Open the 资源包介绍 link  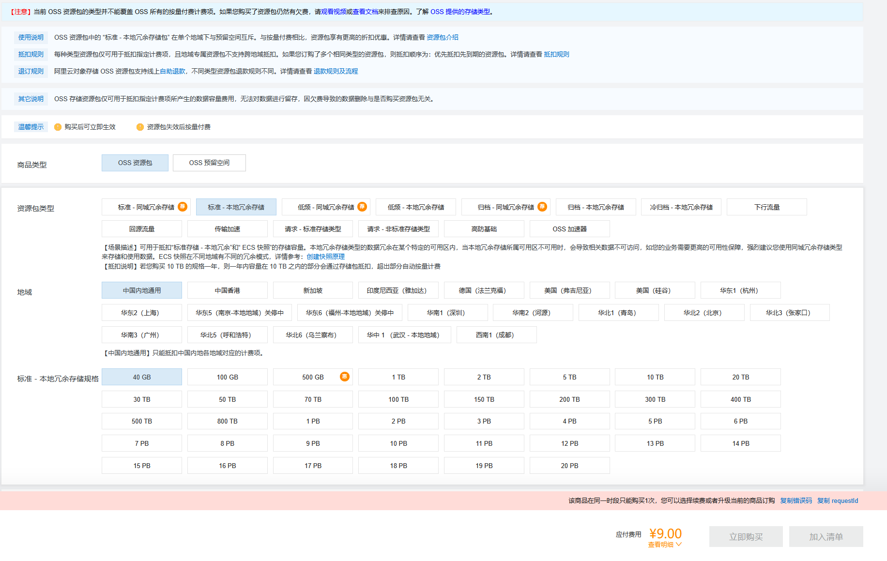(442, 37)
